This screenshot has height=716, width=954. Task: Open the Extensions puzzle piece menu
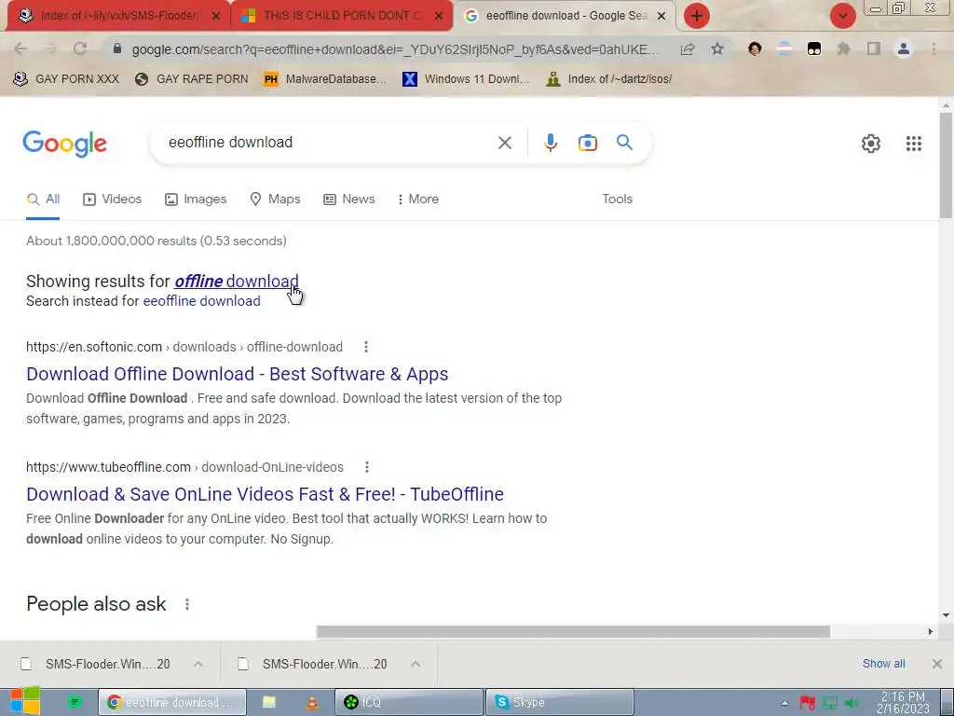click(x=844, y=48)
